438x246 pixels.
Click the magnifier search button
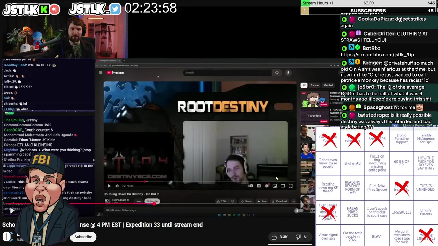(277, 73)
